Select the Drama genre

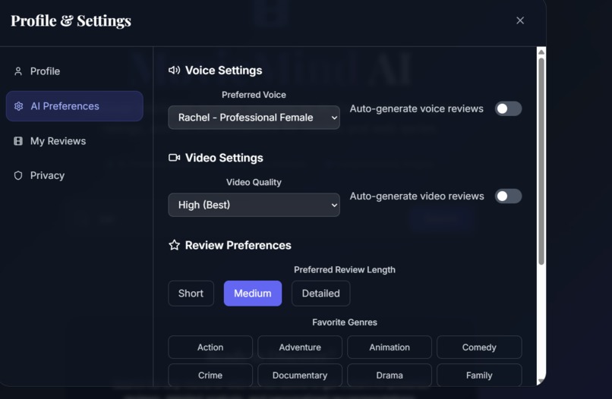390,375
